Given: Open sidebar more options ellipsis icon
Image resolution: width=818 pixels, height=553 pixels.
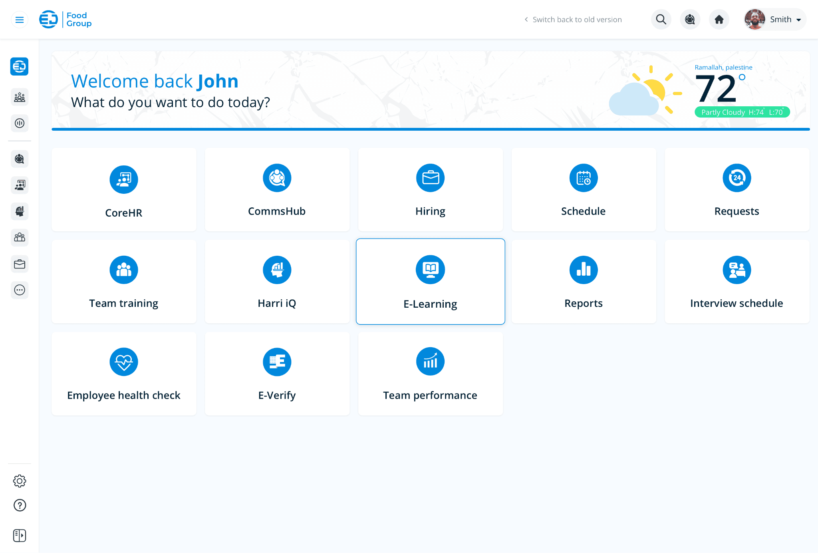Looking at the screenshot, I should point(20,290).
